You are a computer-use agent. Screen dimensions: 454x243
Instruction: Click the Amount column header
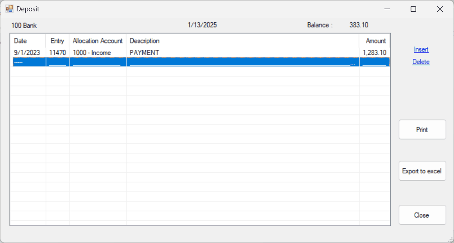375,41
